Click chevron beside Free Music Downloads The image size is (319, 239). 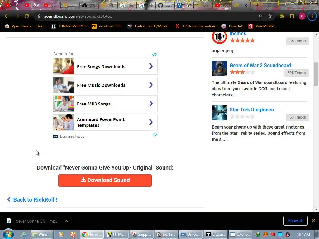[x=151, y=85]
